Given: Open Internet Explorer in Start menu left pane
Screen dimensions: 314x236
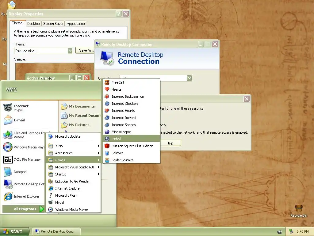Looking at the screenshot, I should pos(23,196).
